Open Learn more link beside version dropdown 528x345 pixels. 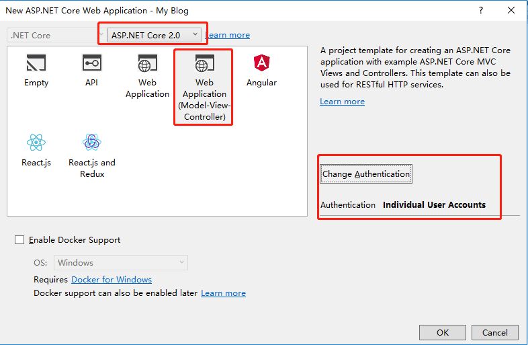228,35
